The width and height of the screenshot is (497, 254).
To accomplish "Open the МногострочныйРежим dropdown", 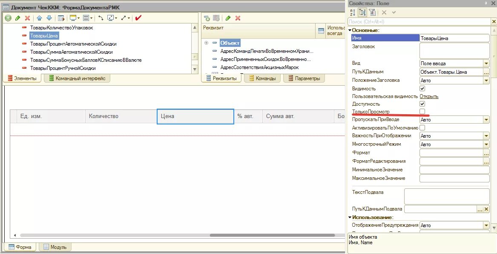I will click(x=486, y=144).
